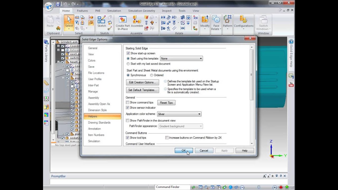338x190 pixels.
Task: Click Edit Creation Options button
Action: pyautogui.click(x=143, y=82)
